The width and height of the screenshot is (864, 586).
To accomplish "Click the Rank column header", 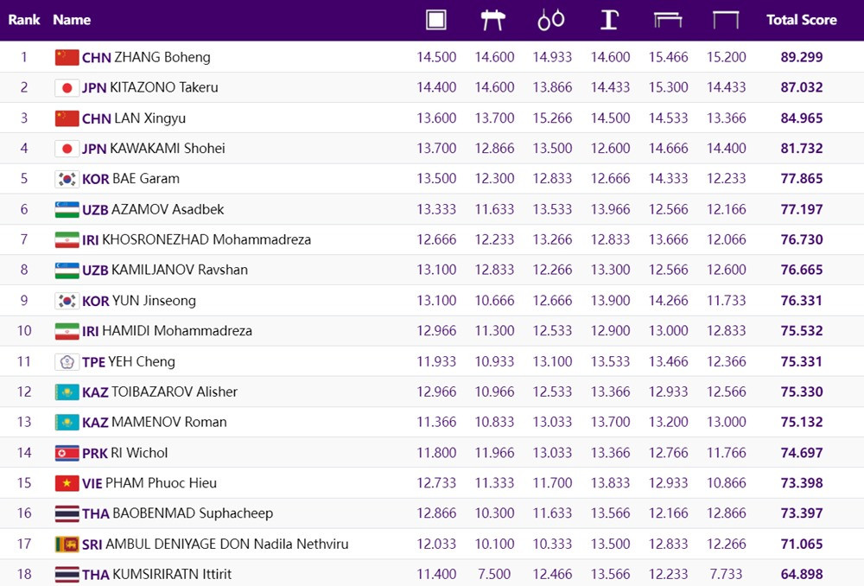I will tap(24, 20).
